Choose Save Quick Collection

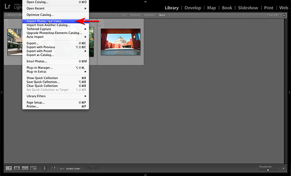click(56, 82)
